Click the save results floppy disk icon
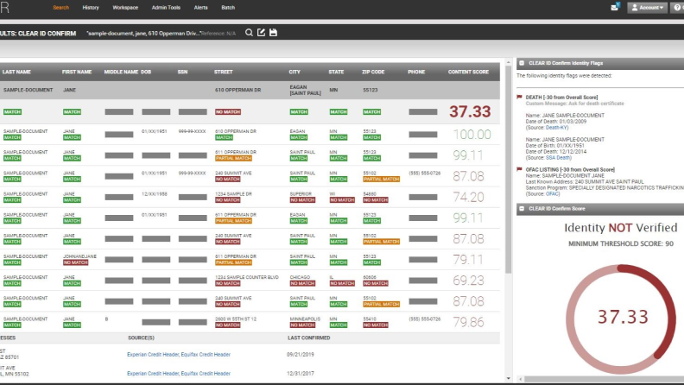This screenshot has width=684, height=385. (273, 33)
